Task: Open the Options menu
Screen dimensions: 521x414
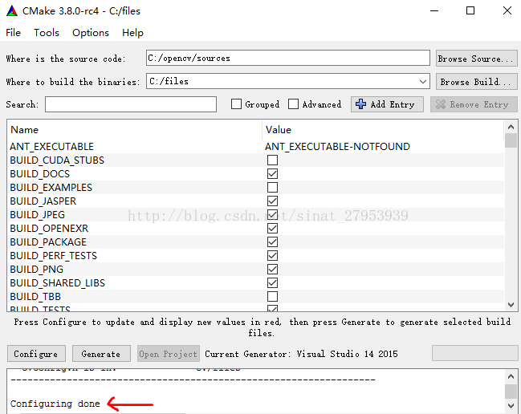Action: coord(91,33)
